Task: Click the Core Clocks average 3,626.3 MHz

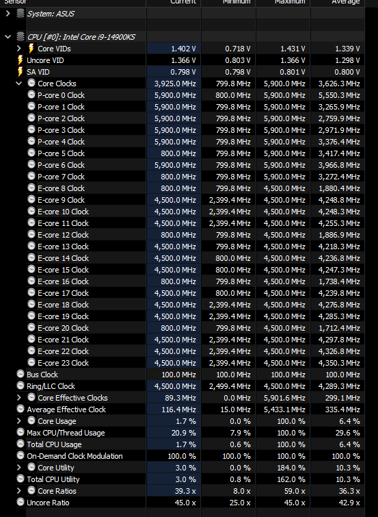Action: pyautogui.click(x=339, y=84)
